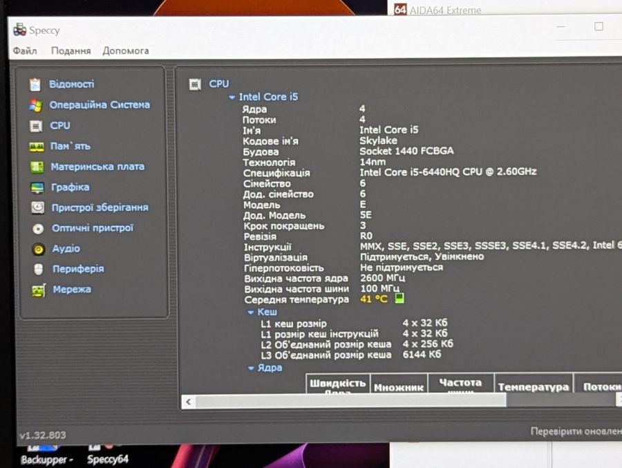Click the Периферія mouse icon
The height and width of the screenshot is (468, 622).
point(39,270)
